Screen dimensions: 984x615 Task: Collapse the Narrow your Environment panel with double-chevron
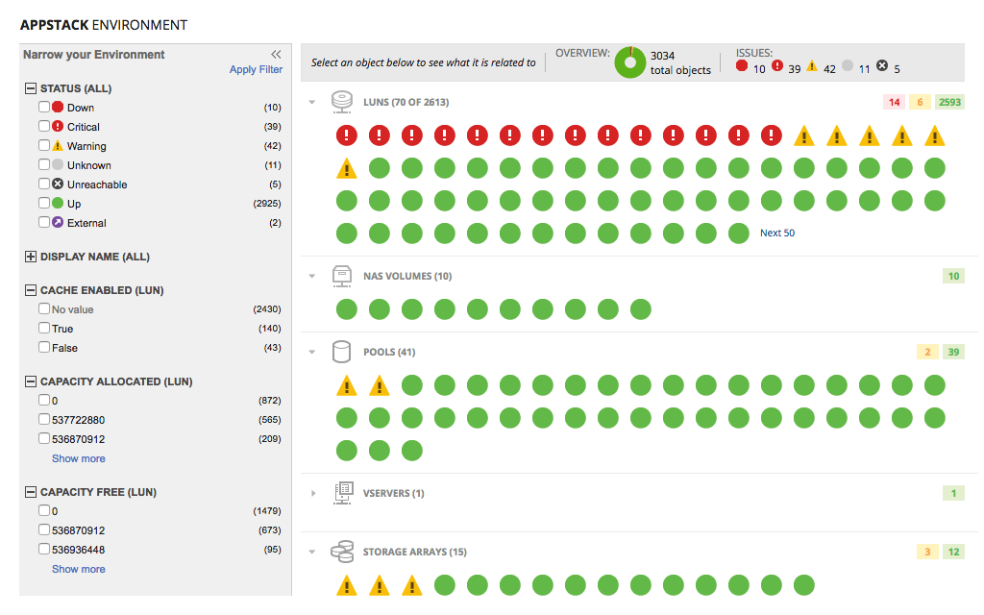tap(277, 54)
